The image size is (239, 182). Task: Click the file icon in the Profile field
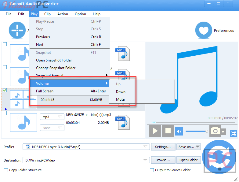tap(28, 147)
